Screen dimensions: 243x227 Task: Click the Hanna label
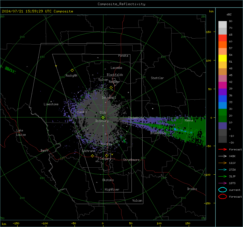(x=189, y=120)
